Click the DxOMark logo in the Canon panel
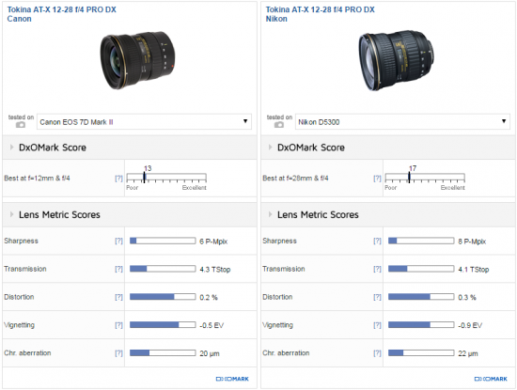The image size is (517, 390). click(232, 379)
